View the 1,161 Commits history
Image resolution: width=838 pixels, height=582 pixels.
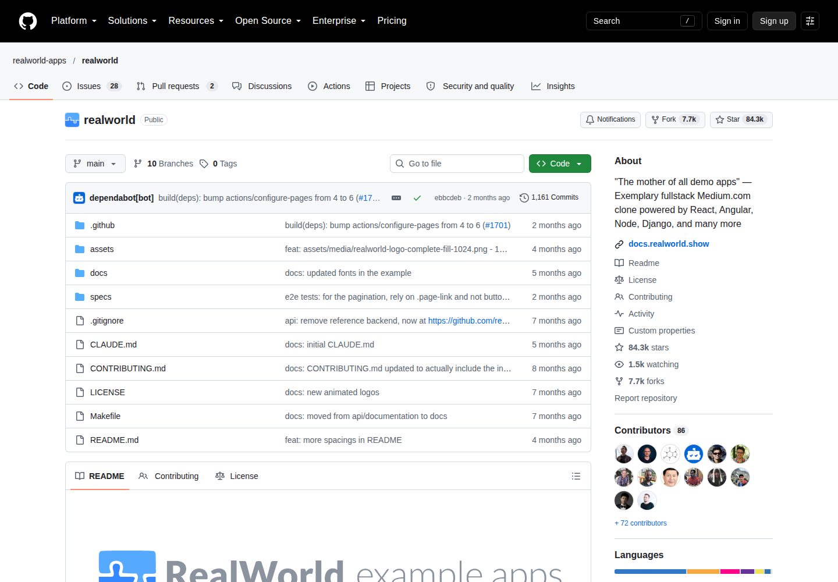tap(549, 198)
